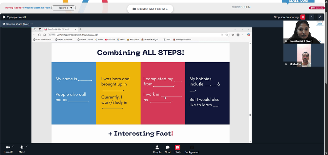Open the People panel
Viewport: 328px width, 155px height.
157,149
